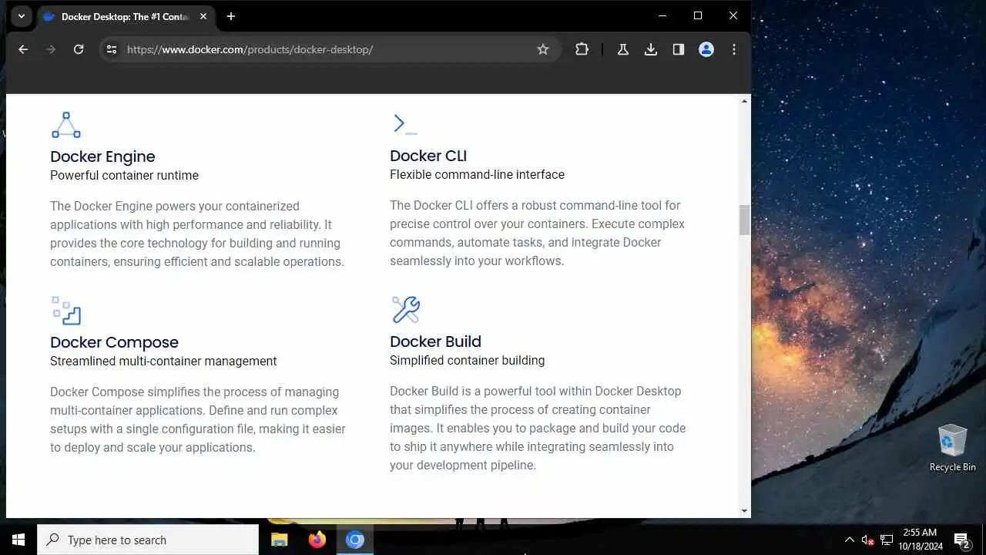
Task: Click the Docker Engine heading
Action: pyautogui.click(x=102, y=156)
